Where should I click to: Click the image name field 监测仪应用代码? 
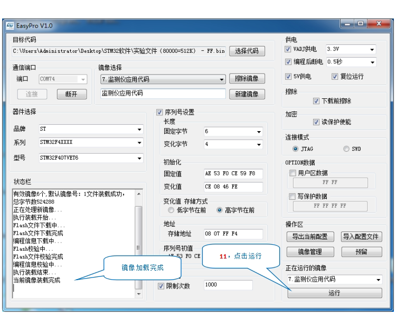(163, 94)
